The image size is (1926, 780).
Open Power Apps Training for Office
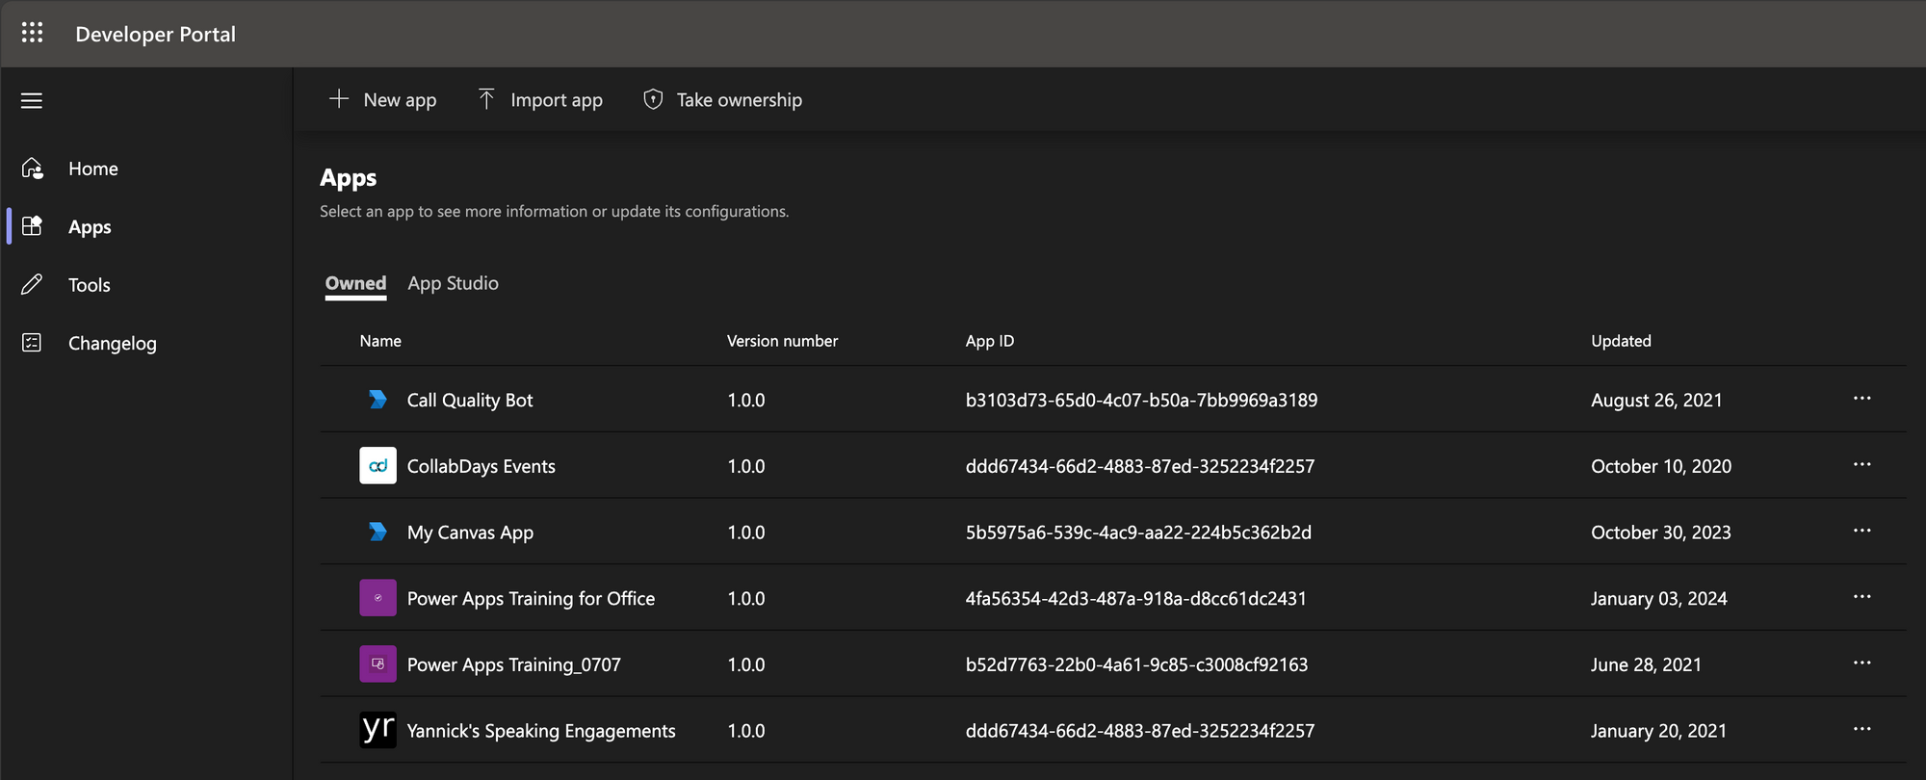point(531,599)
